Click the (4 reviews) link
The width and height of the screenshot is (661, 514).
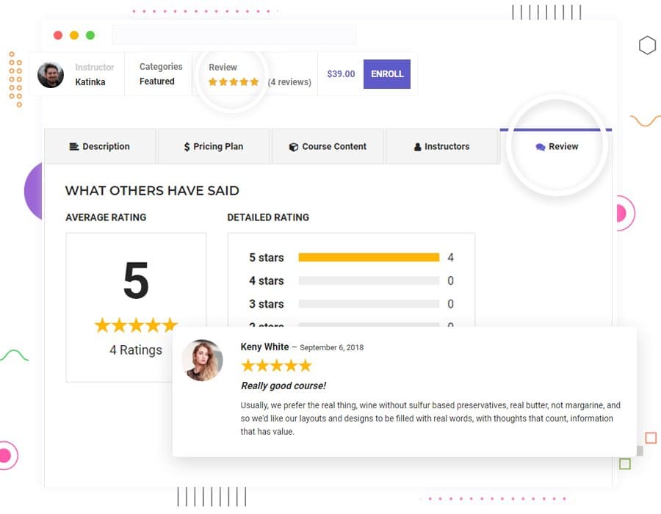pos(289,82)
